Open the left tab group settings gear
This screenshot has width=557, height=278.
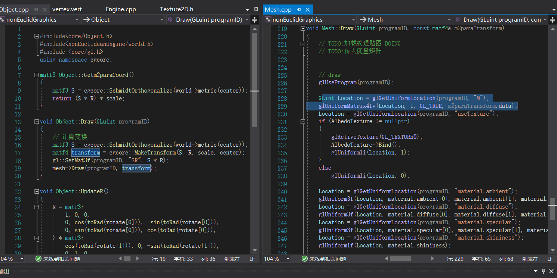(x=256, y=9)
